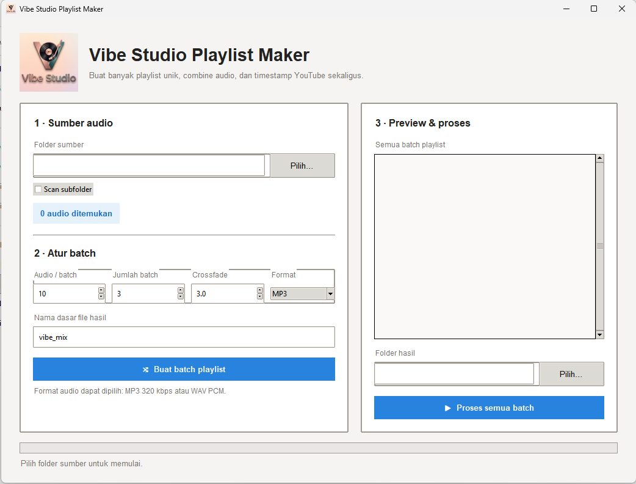Open the Format MP3 dropdown

tap(302, 293)
